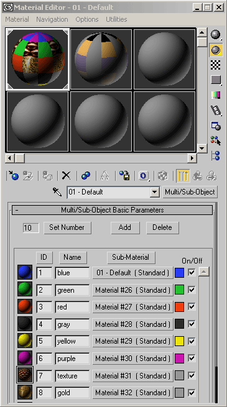Toggle the On/Off checkbox for purple

tap(192, 358)
